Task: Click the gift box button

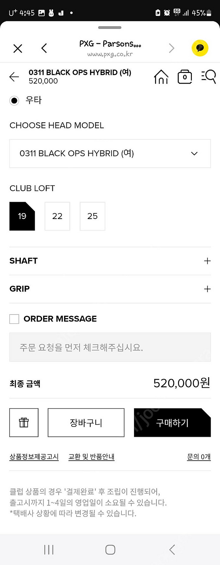Action: pos(24,422)
